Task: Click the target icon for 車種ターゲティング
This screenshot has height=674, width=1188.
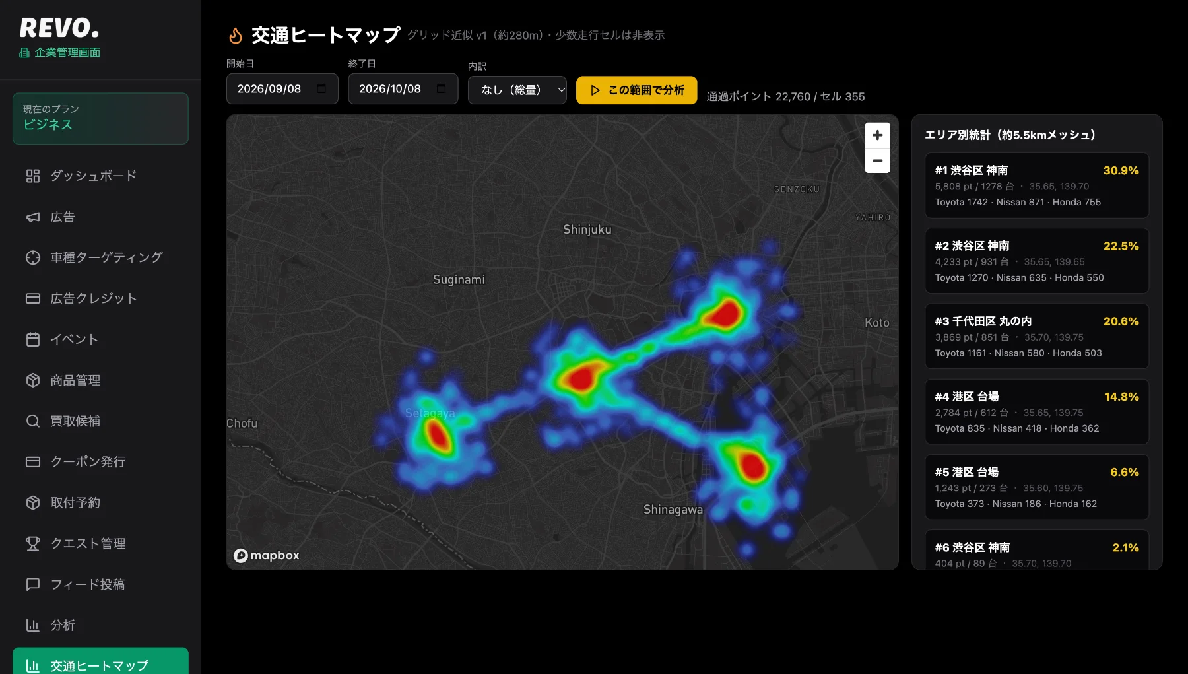Action: tap(33, 257)
